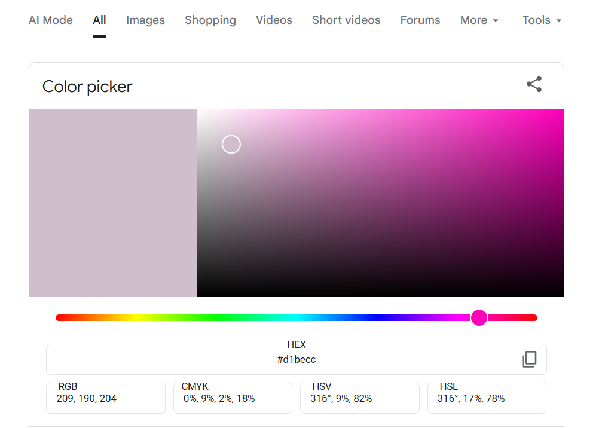Click the CMYK values field
Viewport: 608px width, 428px height.
[233, 398]
